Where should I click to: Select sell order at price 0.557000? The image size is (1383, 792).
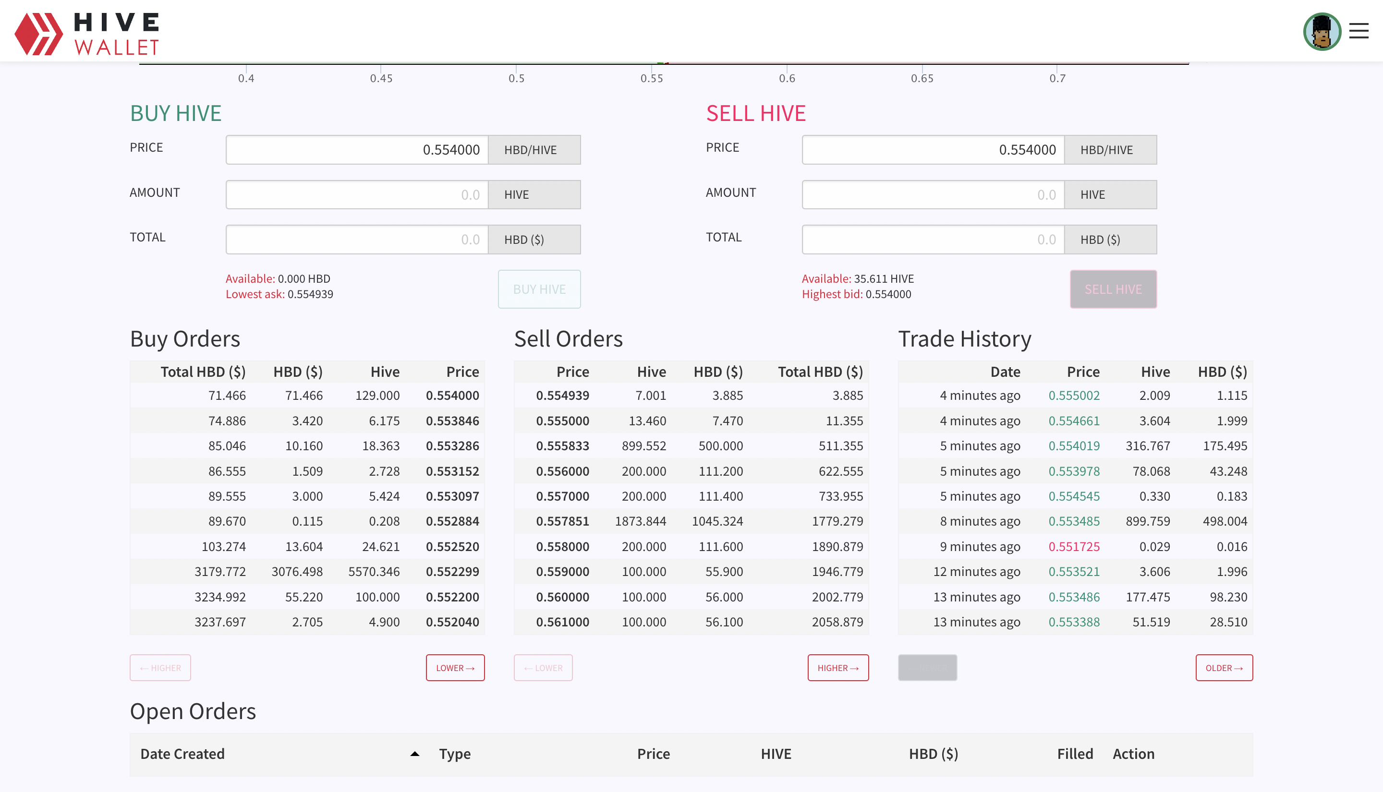(x=691, y=496)
